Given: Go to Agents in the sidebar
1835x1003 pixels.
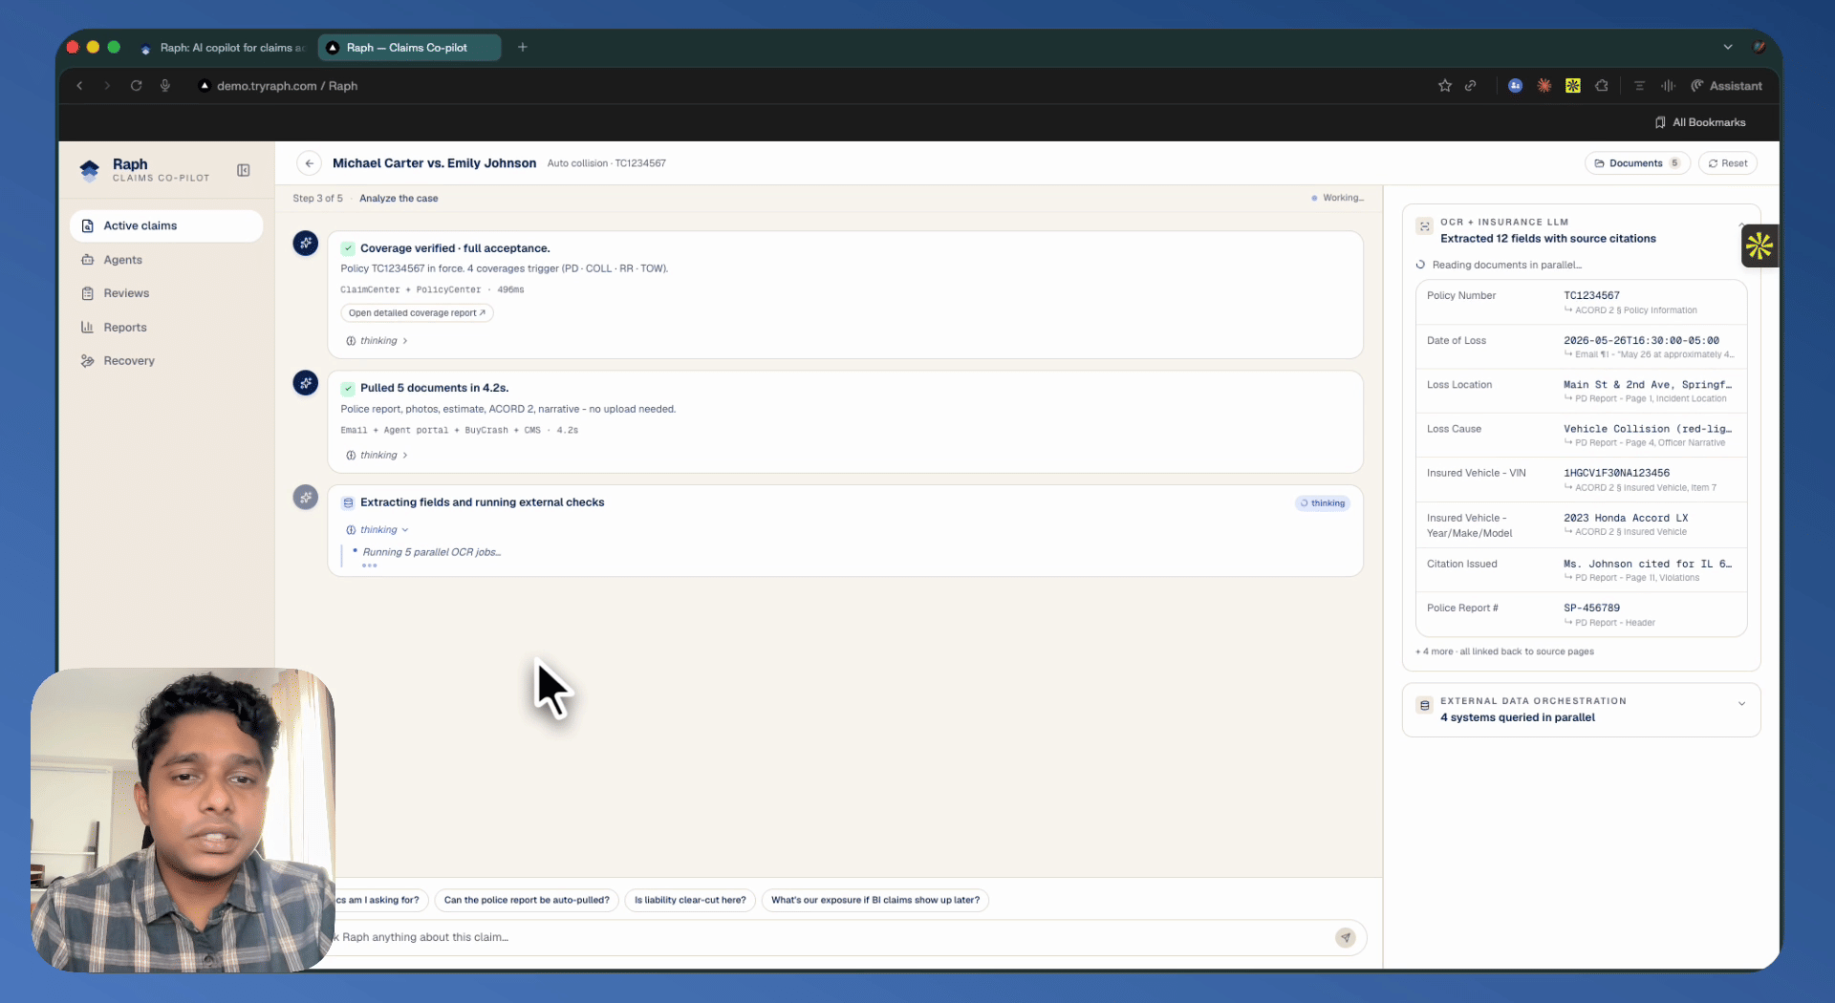Looking at the screenshot, I should (x=166, y=260).
